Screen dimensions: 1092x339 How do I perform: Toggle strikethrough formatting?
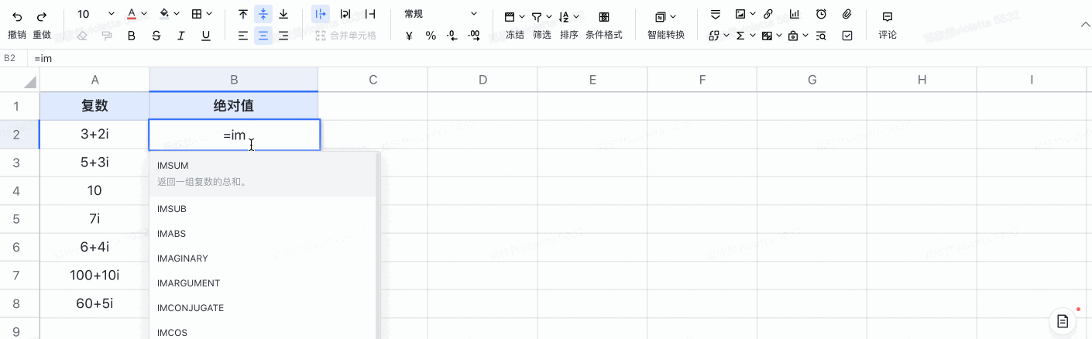tap(156, 35)
